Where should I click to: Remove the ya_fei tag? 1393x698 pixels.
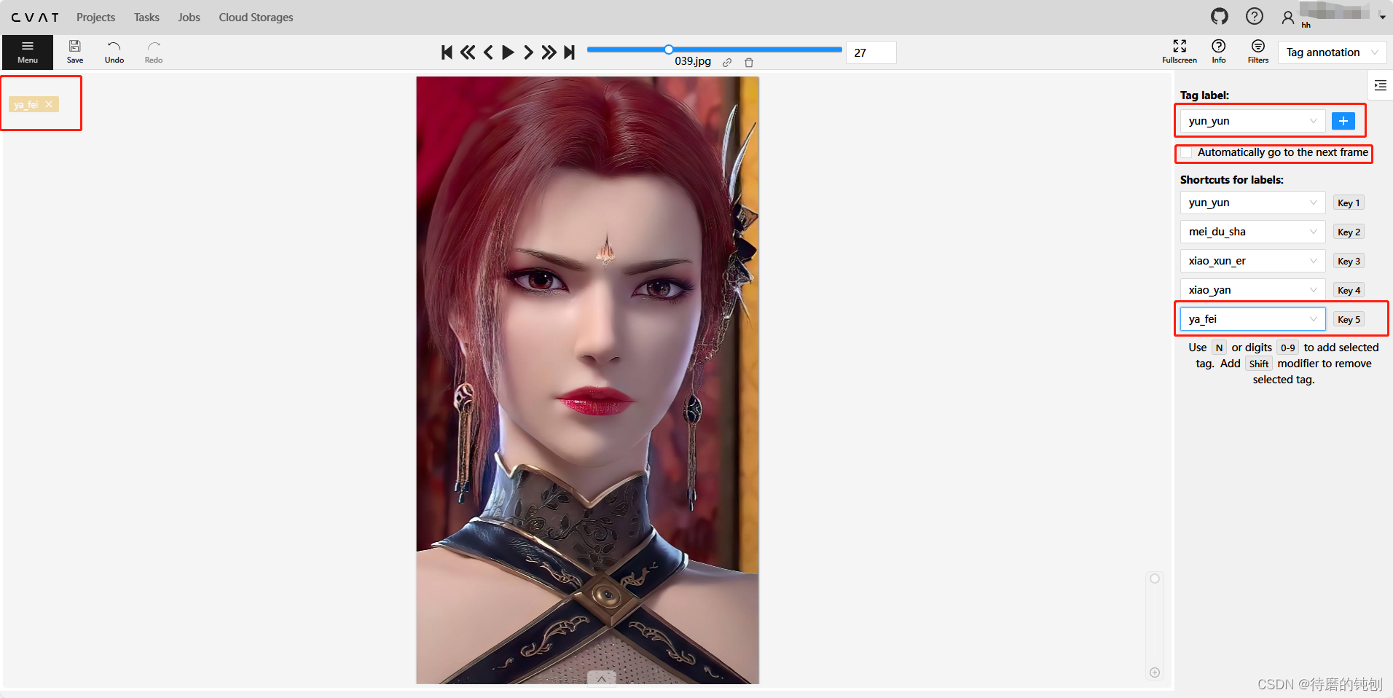49,105
